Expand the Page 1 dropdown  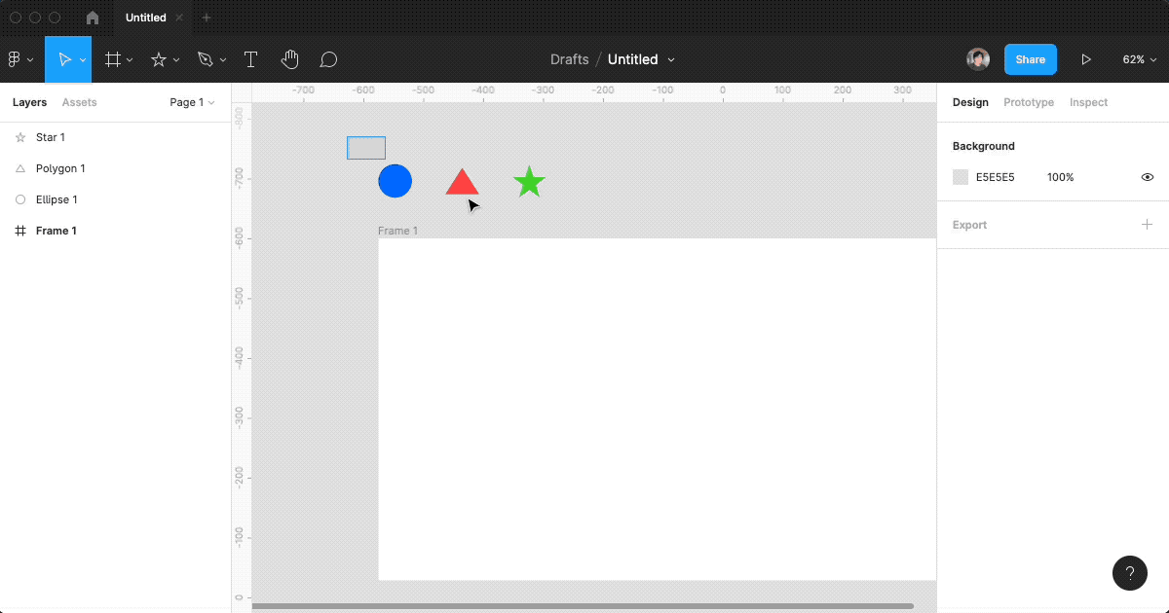[x=192, y=102]
